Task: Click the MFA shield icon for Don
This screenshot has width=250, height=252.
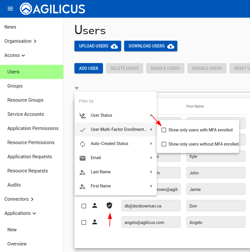Action: pyautogui.click(x=109, y=206)
